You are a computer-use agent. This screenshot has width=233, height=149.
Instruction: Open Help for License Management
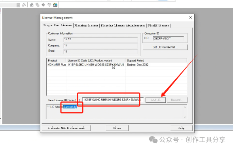coord(181,128)
